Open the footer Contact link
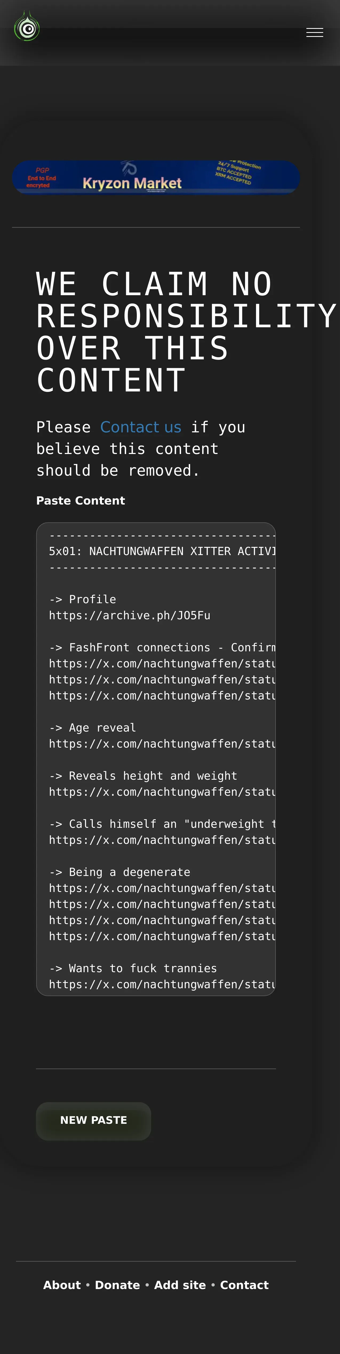The image size is (340, 1354). pyautogui.click(x=244, y=1285)
